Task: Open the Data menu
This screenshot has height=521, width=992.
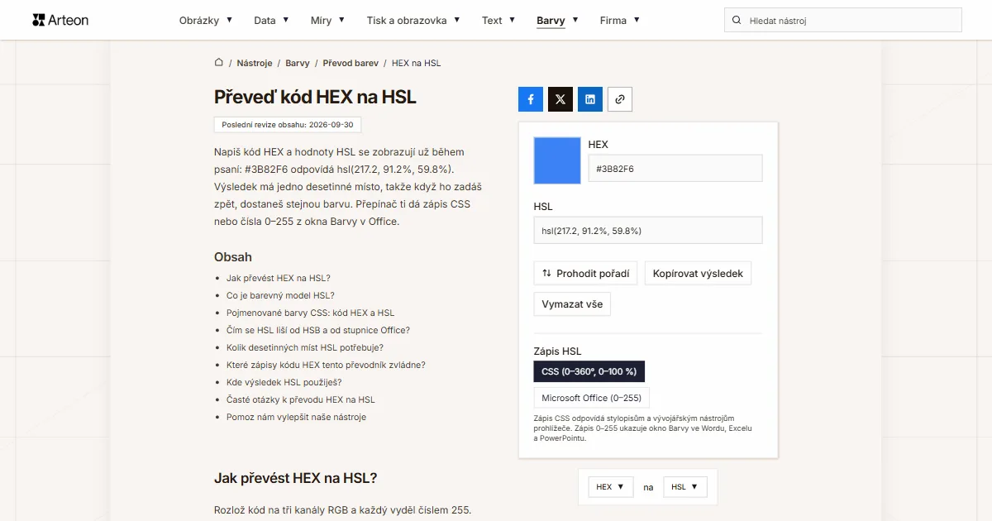Action: [x=271, y=20]
